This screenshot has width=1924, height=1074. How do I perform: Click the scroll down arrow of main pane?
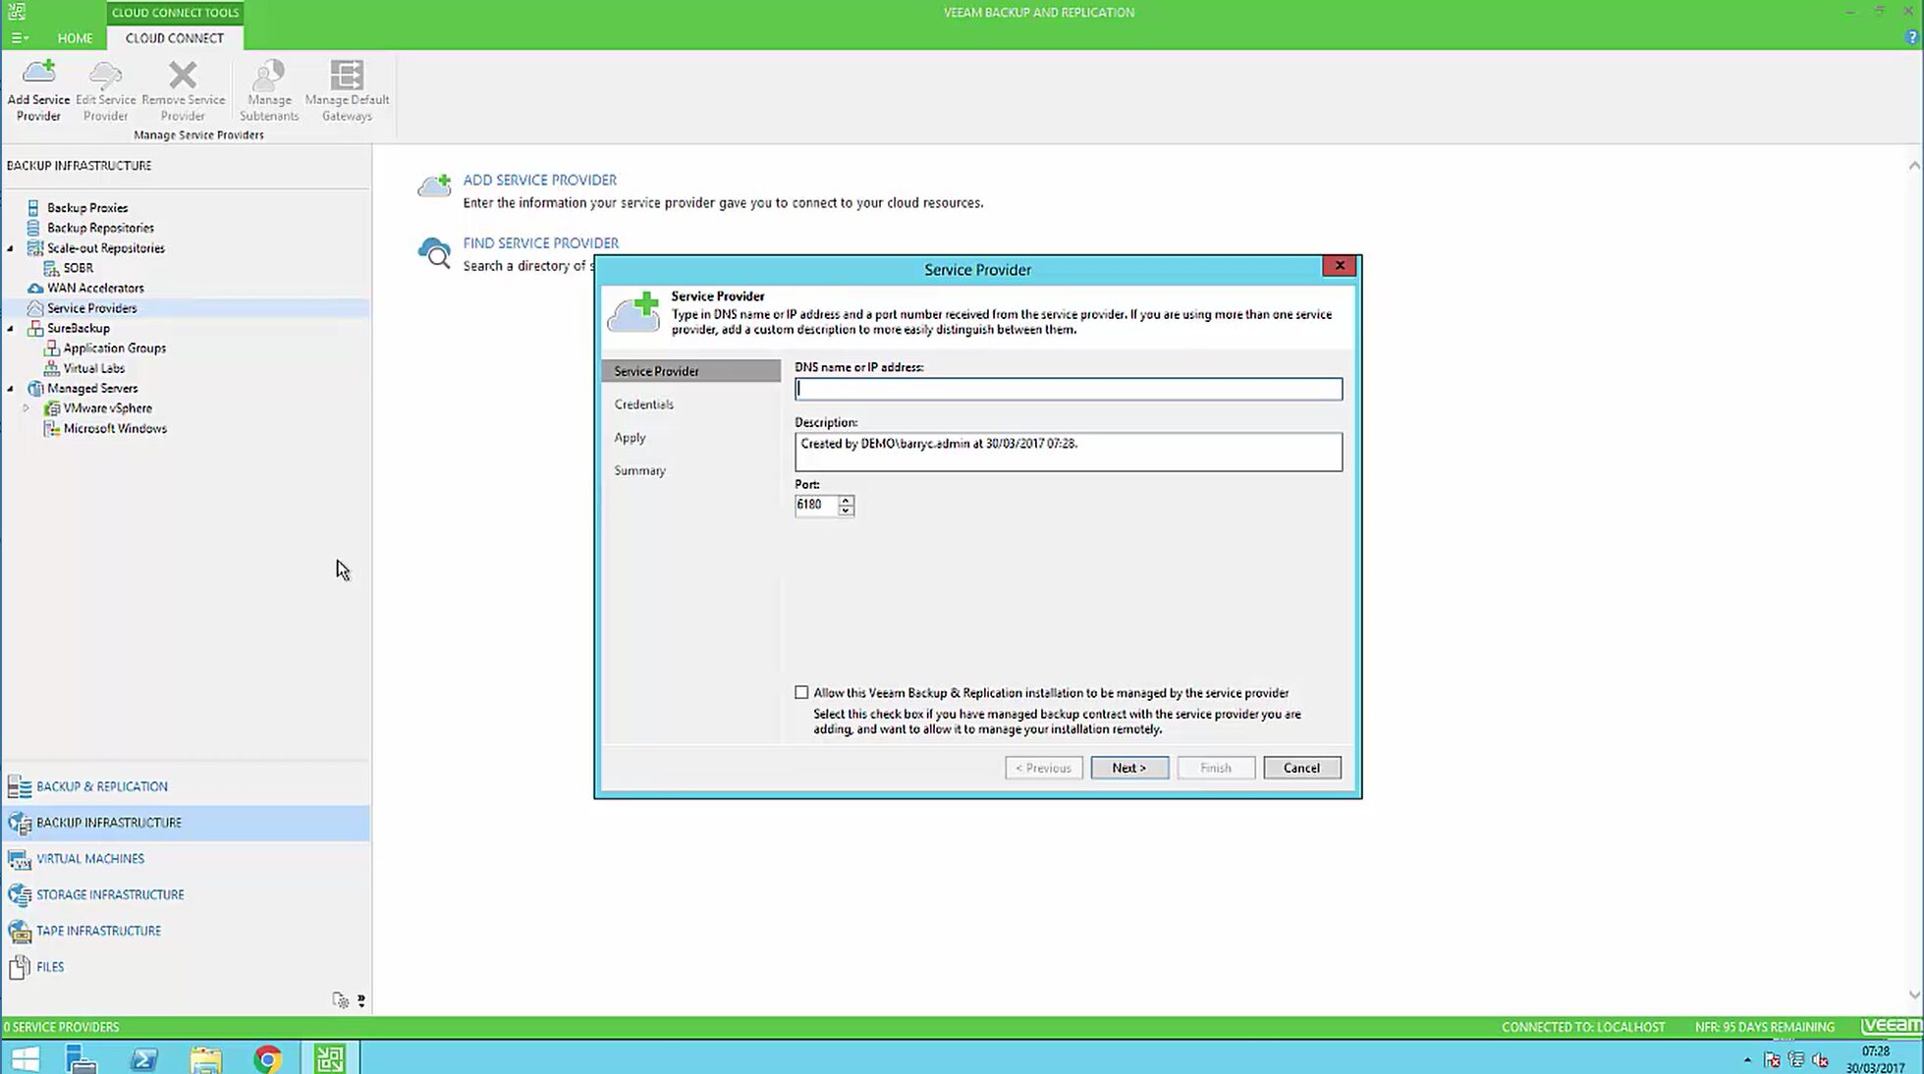tap(1914, 995)
